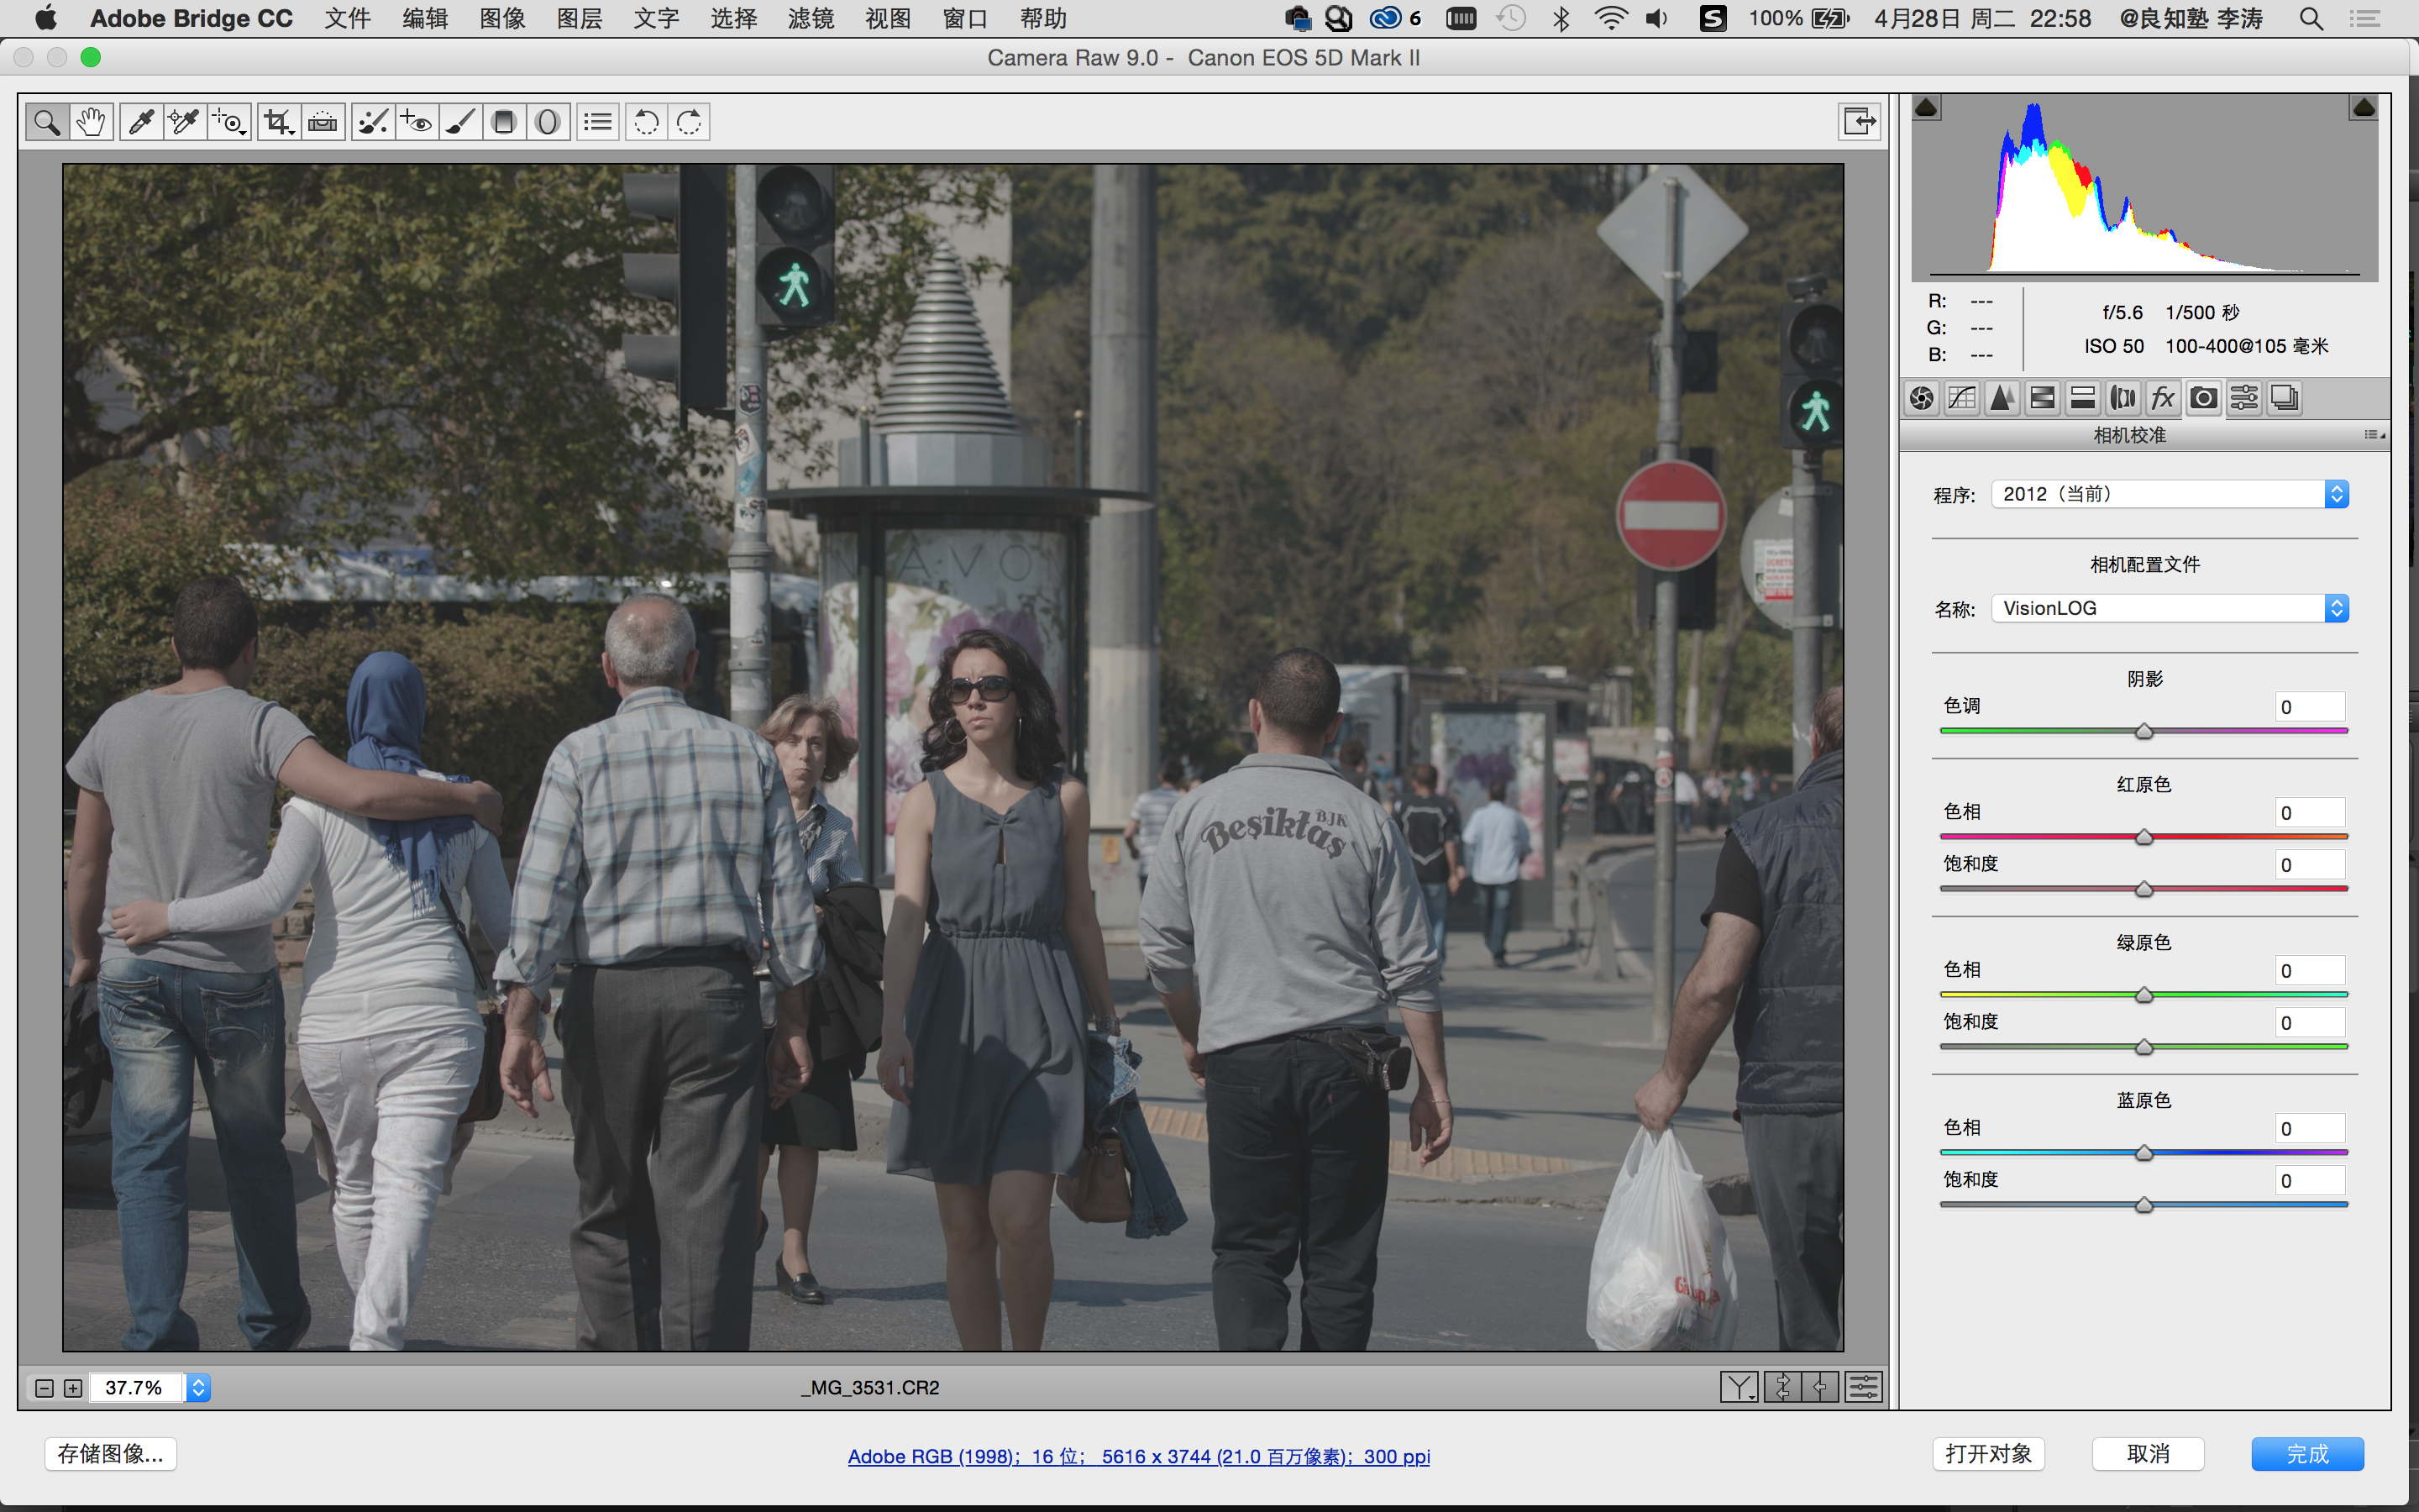2419x1512 pixels.
Task: Select the Hand tool
Action: tap(91, 122)
